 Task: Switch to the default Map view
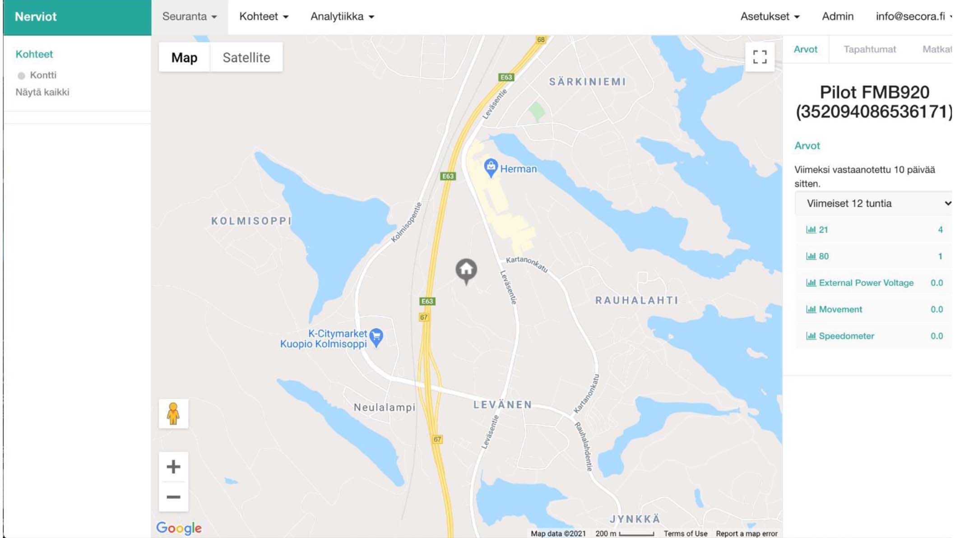[x=184, y=57]
